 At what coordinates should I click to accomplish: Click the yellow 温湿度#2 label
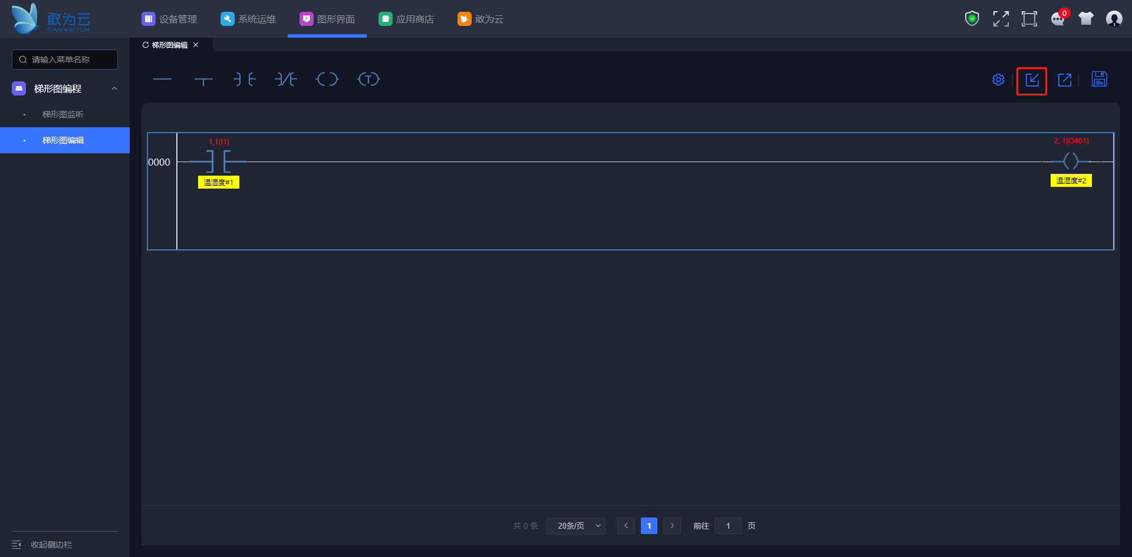pyautogui.click(x=1071, y=180)
